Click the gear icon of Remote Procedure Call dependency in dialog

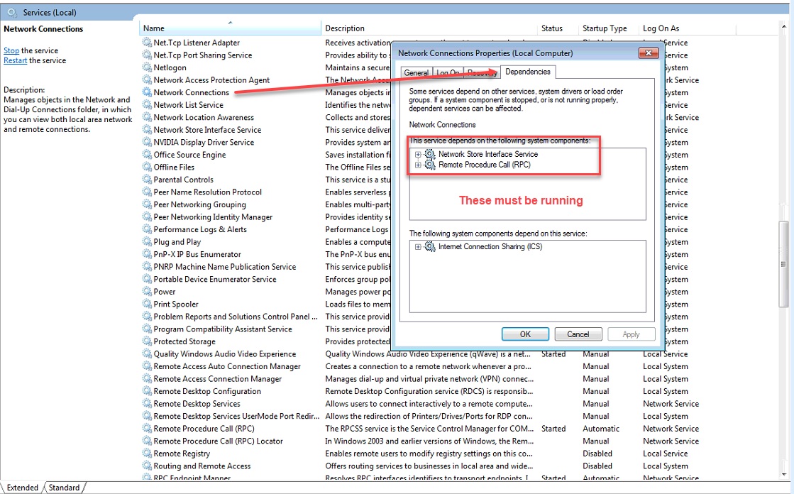click(430, 165)
